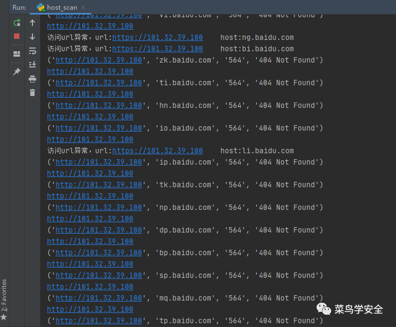Click the 'Run:' panel label
This screenshot has width=396, height=327.
19,8
